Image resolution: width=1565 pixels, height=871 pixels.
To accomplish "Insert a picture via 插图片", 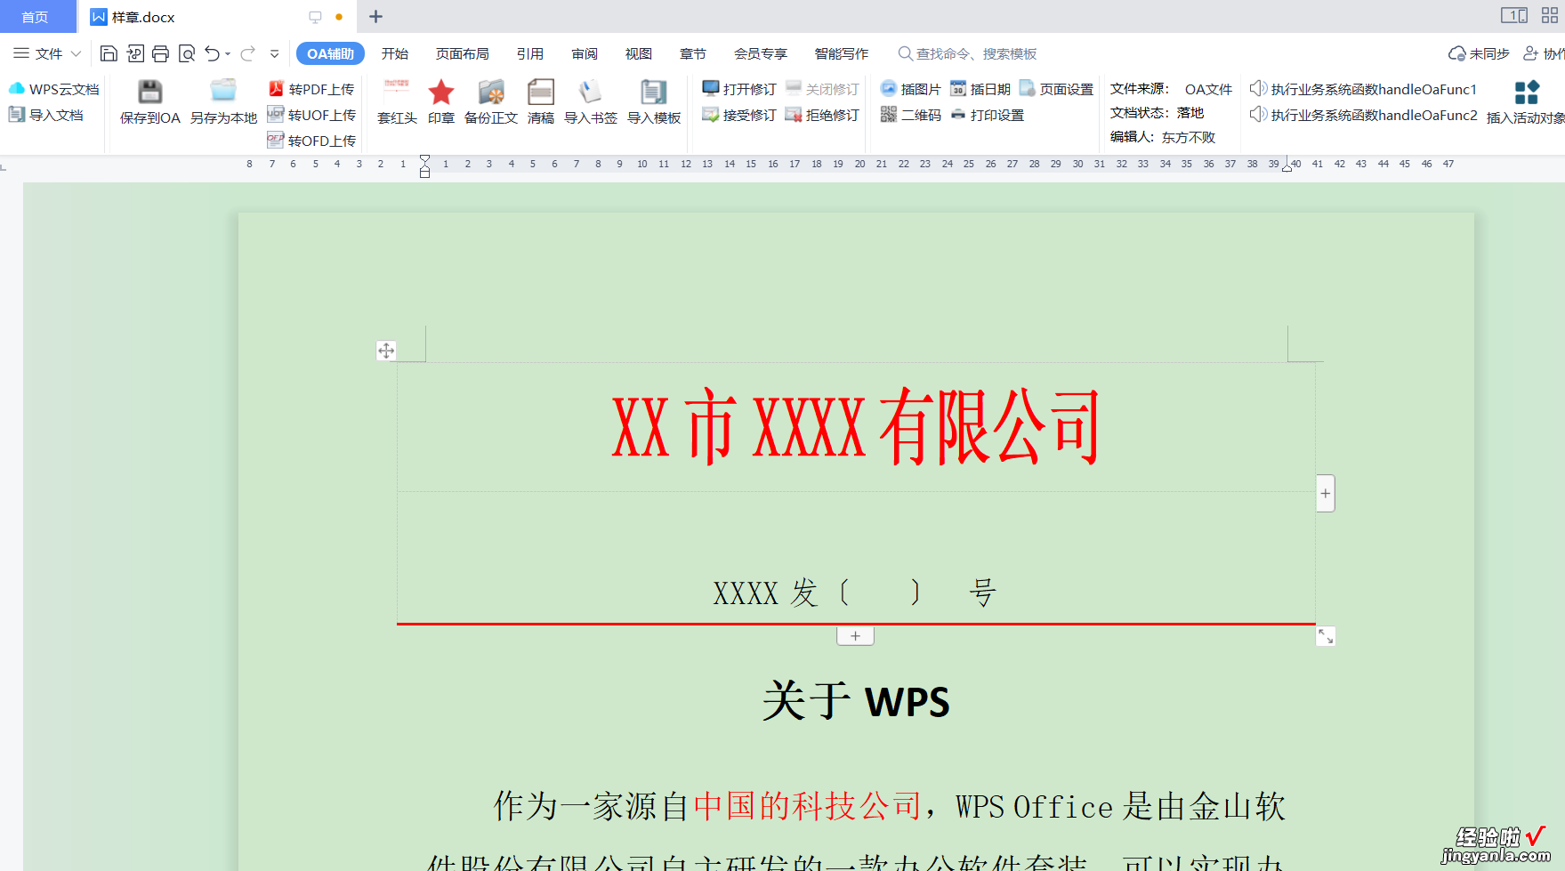I will coord(910,89).
